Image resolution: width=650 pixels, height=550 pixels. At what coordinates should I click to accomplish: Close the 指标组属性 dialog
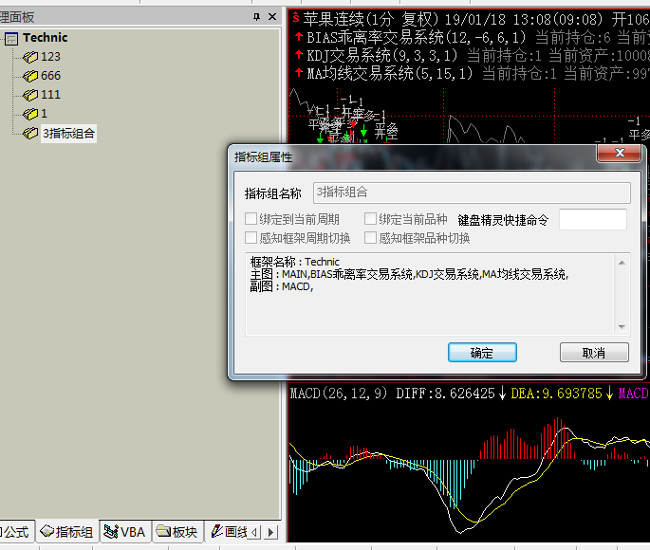click(620, 153)
